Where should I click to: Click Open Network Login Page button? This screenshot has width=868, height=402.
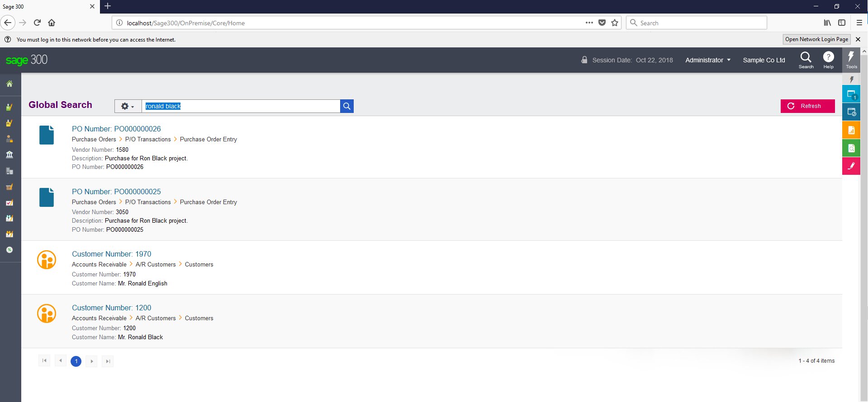(816, 39)
